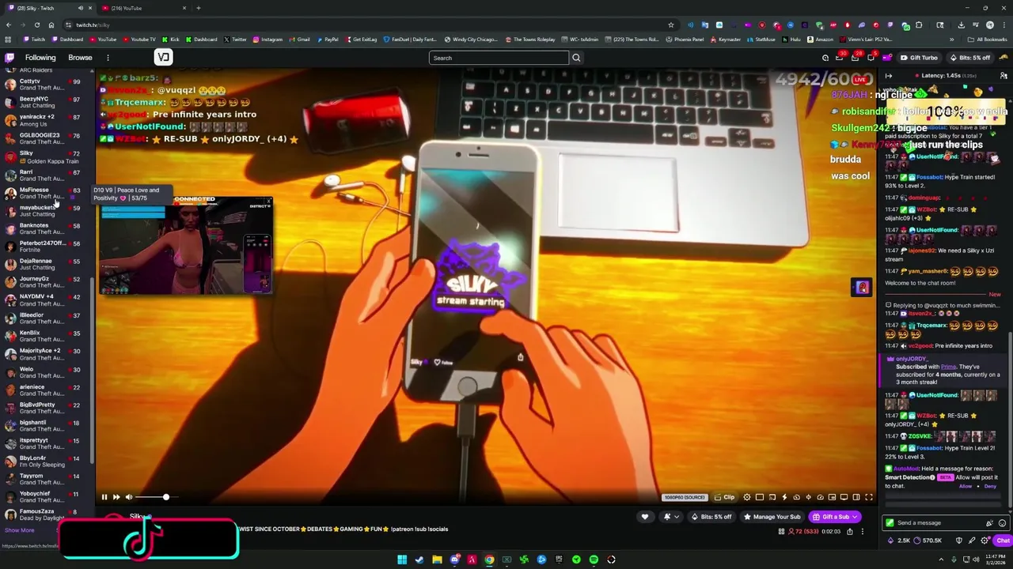The height and width of the screenshot is (569, 1013).
Task: Open the chat community users icon
Action: (x=1004, y=75)
